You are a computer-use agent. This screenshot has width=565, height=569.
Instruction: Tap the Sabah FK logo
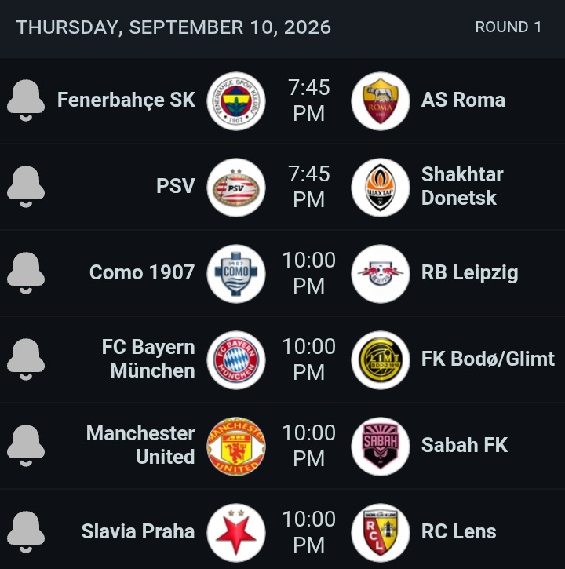[381, 447]
